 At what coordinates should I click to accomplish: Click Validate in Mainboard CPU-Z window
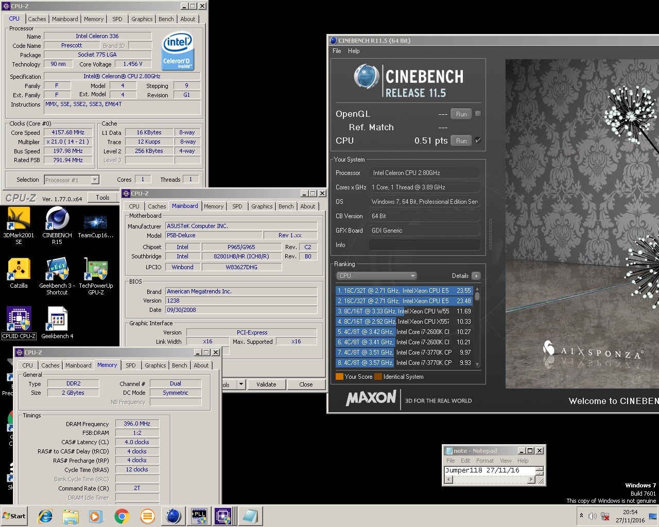pyautogui.click(x=266, y=384)
